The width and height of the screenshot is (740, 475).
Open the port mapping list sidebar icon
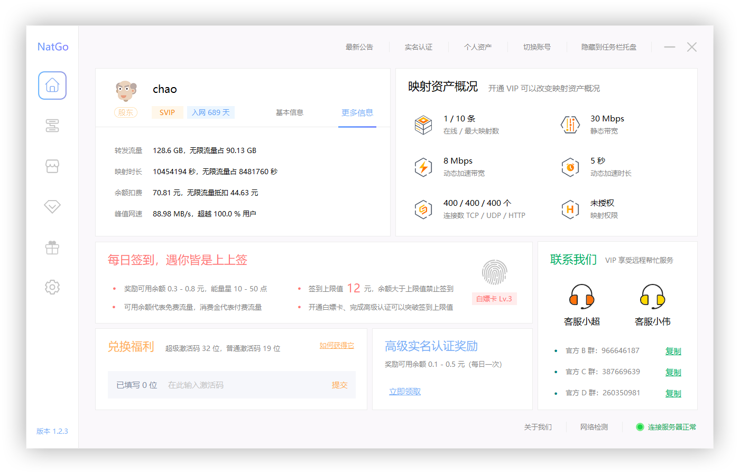52,126
